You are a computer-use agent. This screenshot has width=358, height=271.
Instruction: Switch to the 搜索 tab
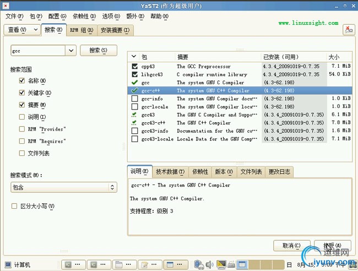point(53,30)
